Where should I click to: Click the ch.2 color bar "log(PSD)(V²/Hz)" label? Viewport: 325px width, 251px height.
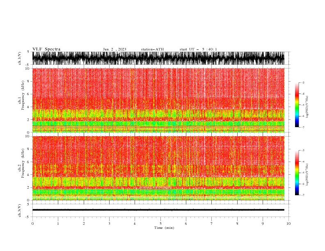[307, 175]
